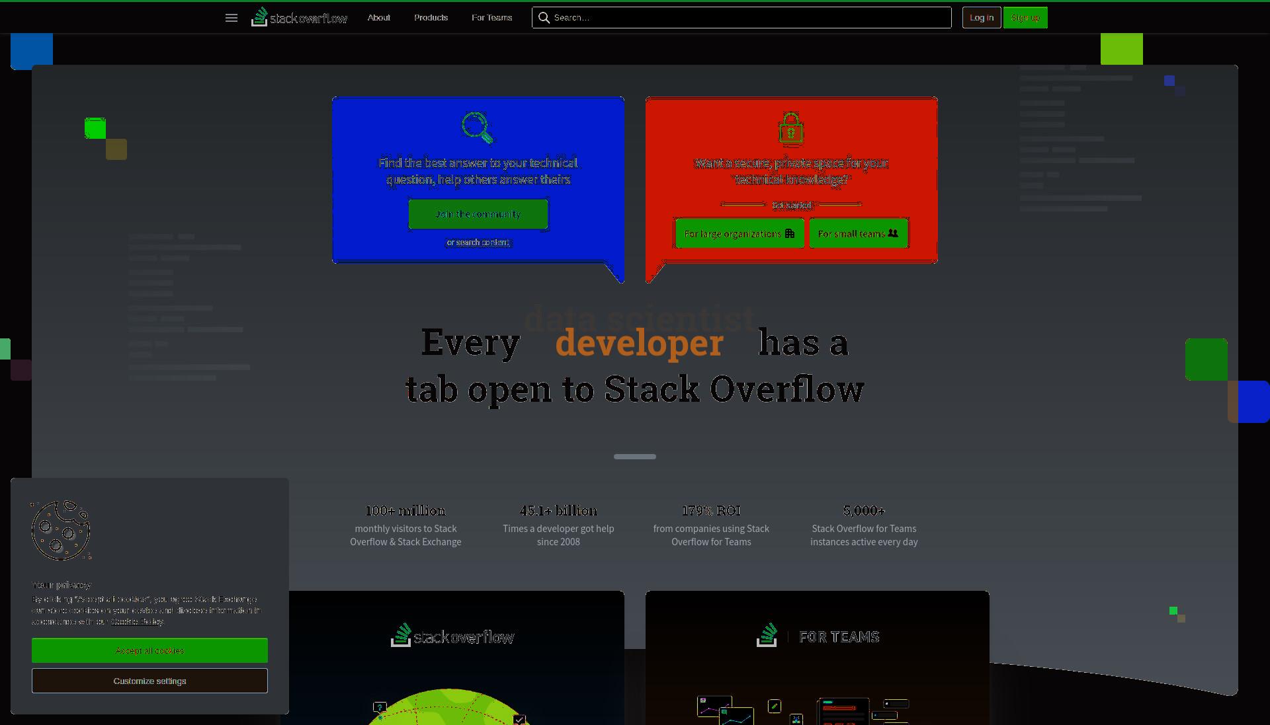The height and width of the screenshot is (725, 1270).
Task: Click the Stack Overflow logo in bottom card
Action: point(452,636)
